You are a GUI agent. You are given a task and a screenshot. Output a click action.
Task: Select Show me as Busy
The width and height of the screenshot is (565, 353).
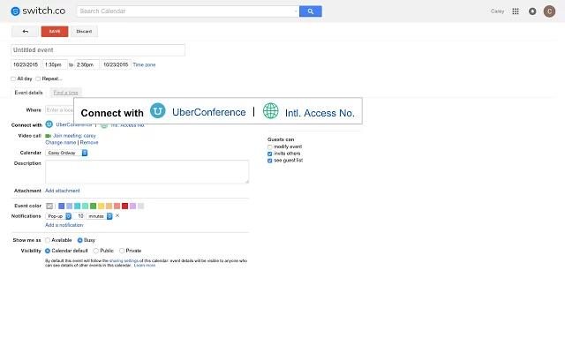[80, 240]
